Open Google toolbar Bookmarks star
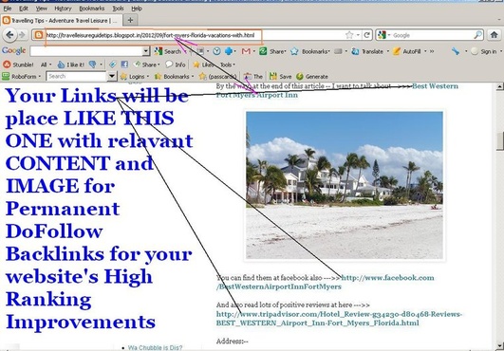 pyautogui.click(x=294, y=51)
